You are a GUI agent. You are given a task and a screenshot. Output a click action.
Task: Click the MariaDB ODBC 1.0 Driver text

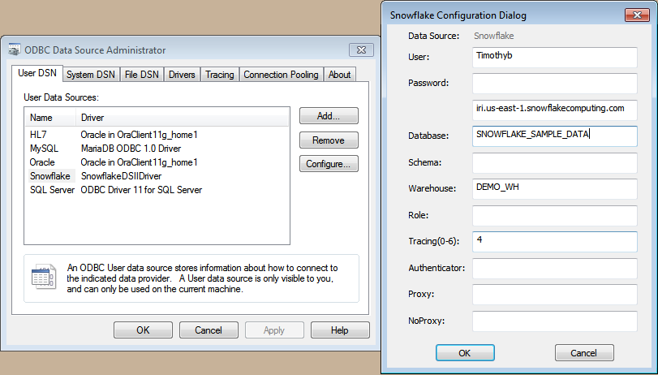pyautogui.click(x=131, y=149)
